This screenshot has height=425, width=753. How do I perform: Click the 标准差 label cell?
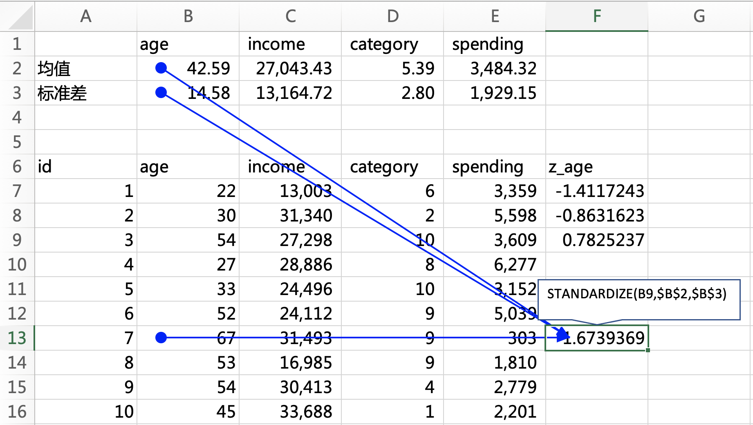(x=86, y=93)
